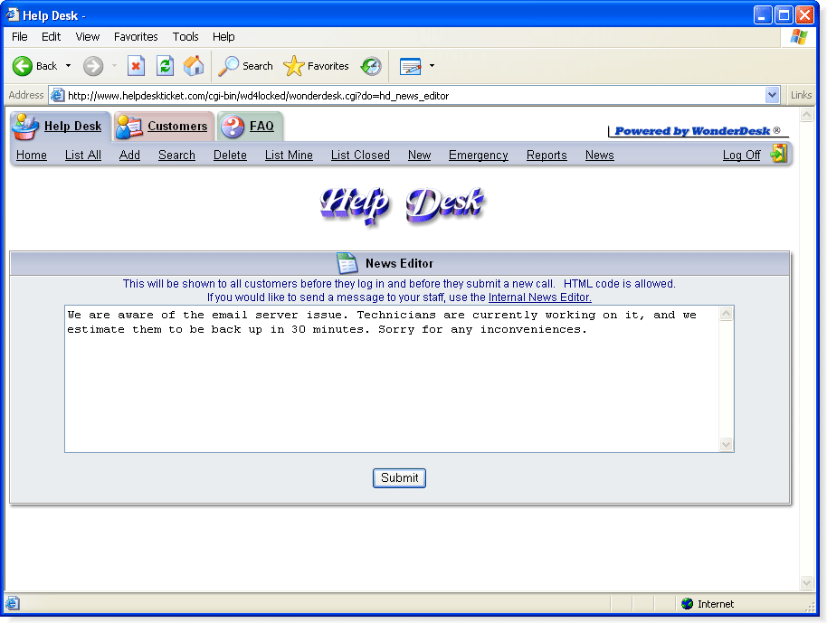Click the Links toolbar label
Viewport: 827px width, 623px height.
(801, 95)
